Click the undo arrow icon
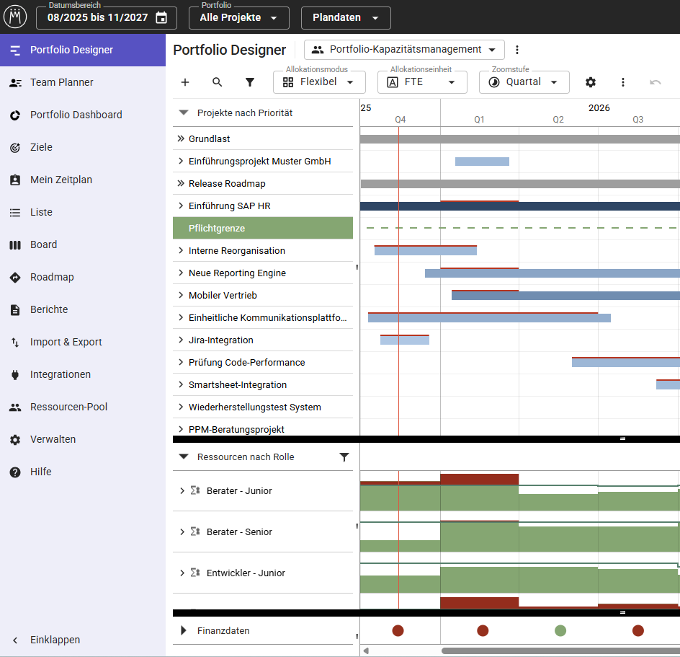Screen dimensions: 680x657 click(x=656, y=82)
